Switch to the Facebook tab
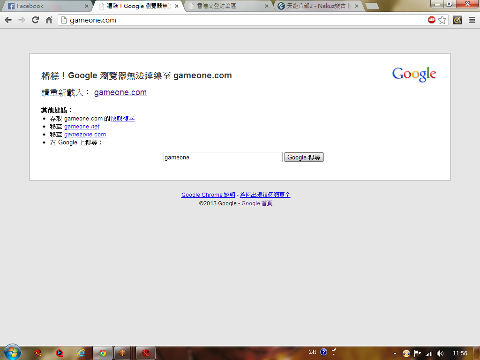This screenshot has width=480, height=360. tap(46, 6)
